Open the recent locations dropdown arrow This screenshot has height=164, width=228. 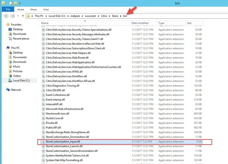tap(18, 16)
